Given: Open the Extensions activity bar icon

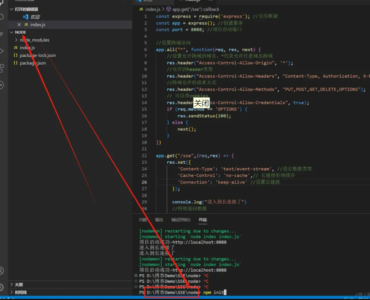Looking at the screenshot, I should [2, 68].
